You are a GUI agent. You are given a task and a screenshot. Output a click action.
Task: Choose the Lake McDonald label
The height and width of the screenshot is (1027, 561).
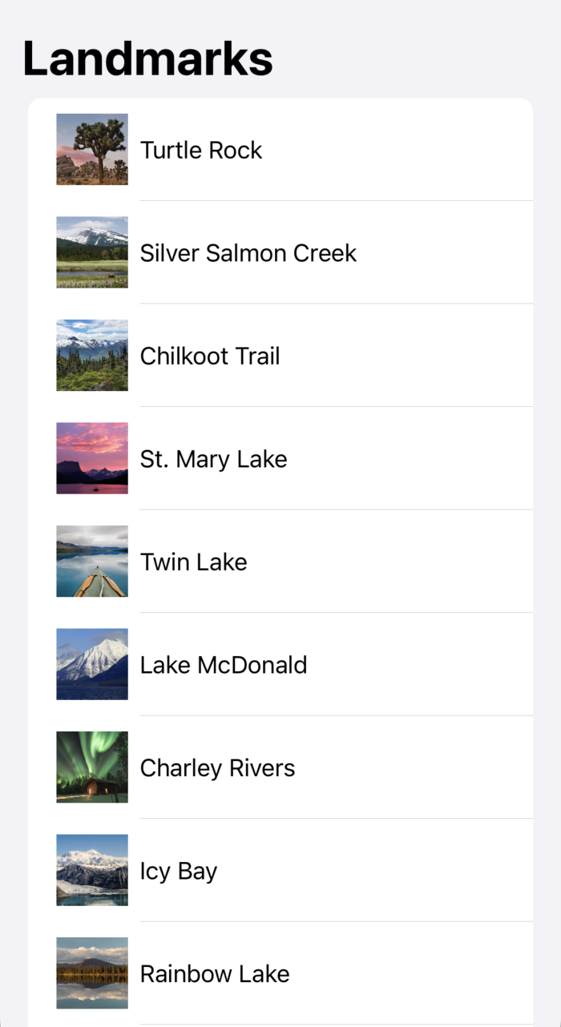click(224, 665)
